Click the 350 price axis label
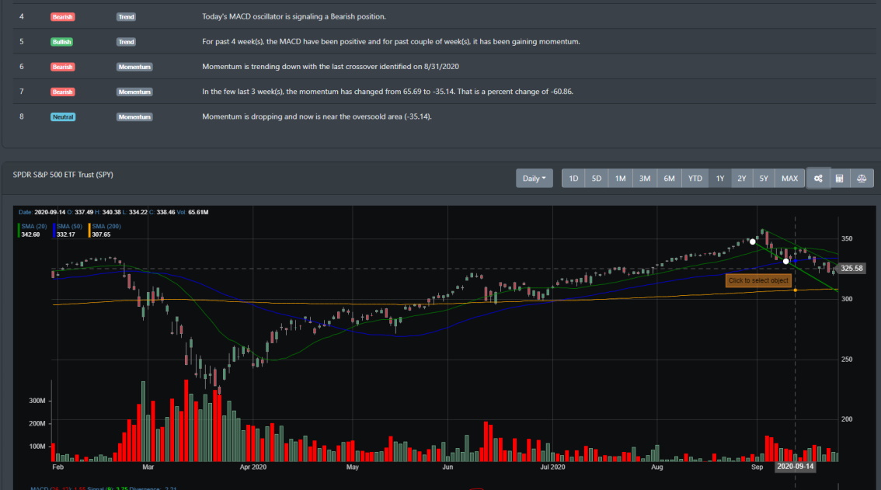This screenshot has height=490, width=881. click(x=847, y=239)
